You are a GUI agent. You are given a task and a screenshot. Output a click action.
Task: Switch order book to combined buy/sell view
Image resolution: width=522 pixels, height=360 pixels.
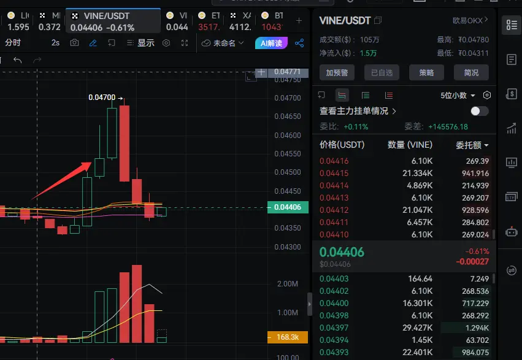pos(342,96)
